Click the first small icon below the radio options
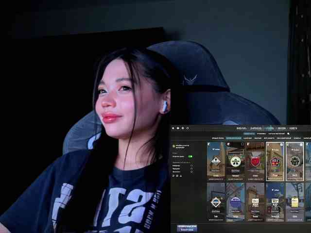 click(173, 176)
